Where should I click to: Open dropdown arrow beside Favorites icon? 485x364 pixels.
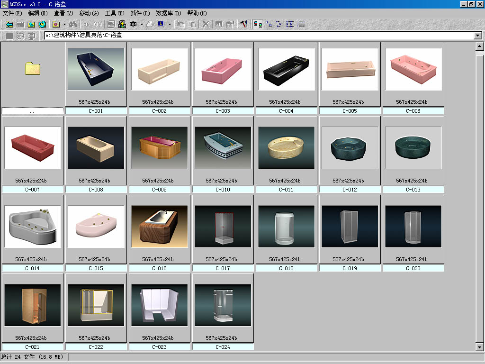[x=64, y=24]
